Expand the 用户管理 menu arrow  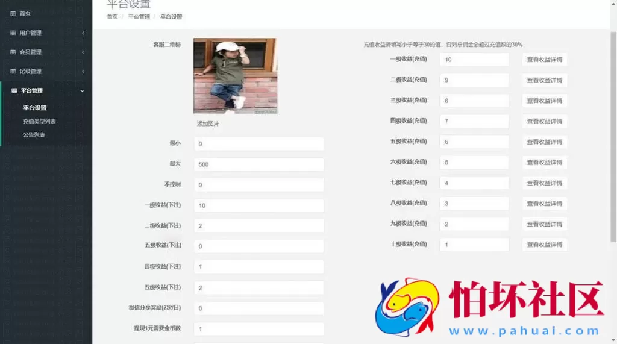pos(83,33)
